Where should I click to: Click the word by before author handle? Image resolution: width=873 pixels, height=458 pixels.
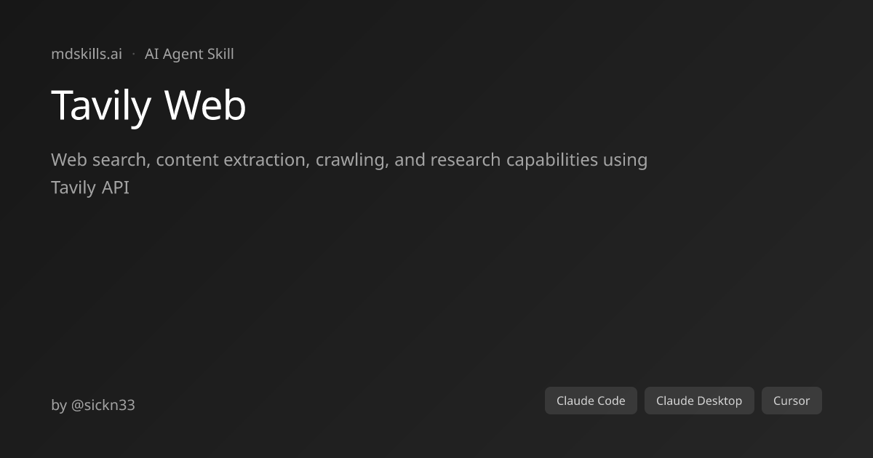coord(59,405)
